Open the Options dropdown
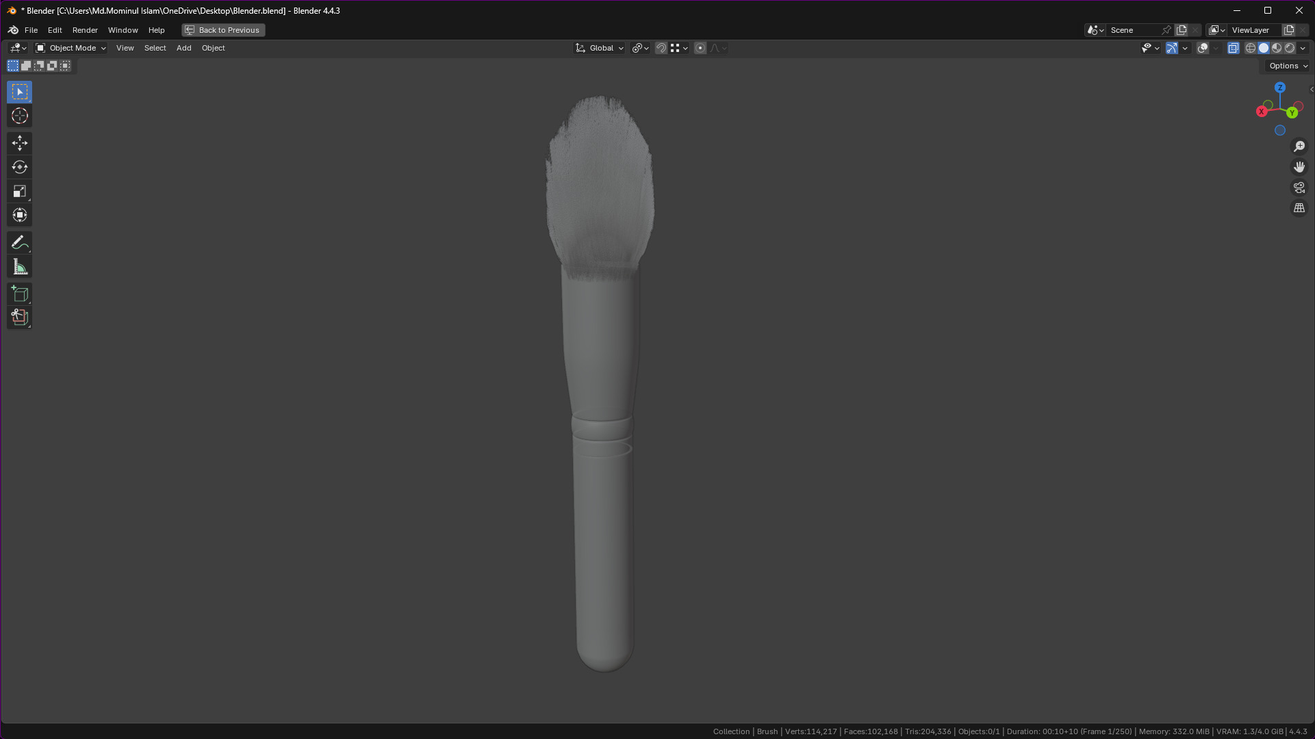 click(x=1288, y=66)
